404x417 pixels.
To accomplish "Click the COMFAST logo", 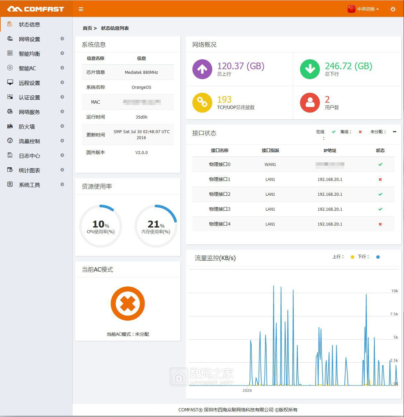I will [36, 9].
